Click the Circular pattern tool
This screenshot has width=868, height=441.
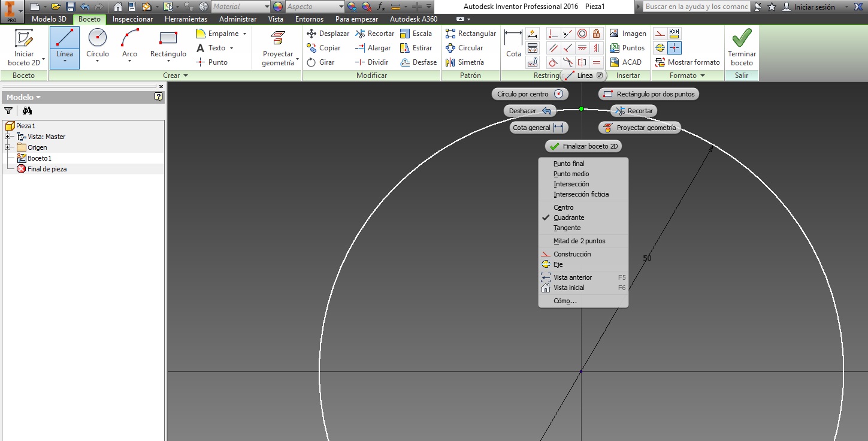click(x=464, y=48)
